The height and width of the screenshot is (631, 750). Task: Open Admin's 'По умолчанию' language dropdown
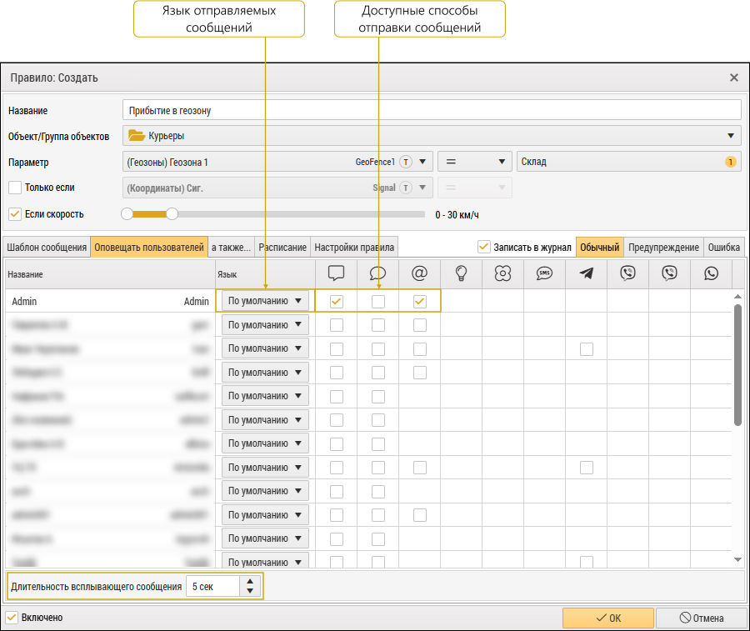(x=265, y=301)
